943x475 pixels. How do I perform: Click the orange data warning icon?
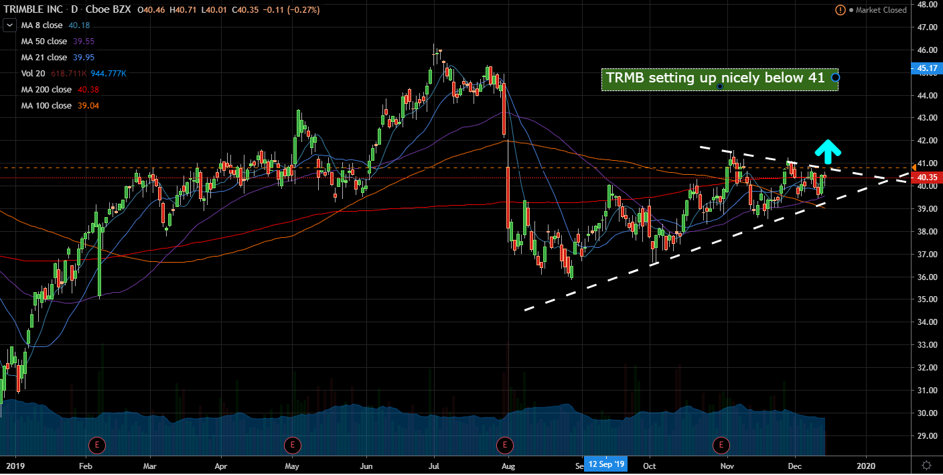click(x=841, y=10)
